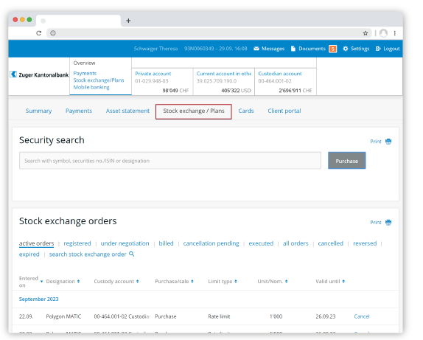Click the Purchase button

[x=346, y=161]
